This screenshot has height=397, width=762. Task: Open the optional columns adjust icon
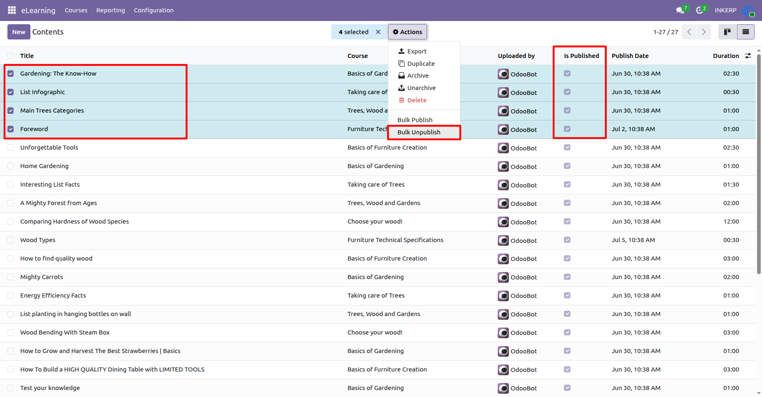748,55
